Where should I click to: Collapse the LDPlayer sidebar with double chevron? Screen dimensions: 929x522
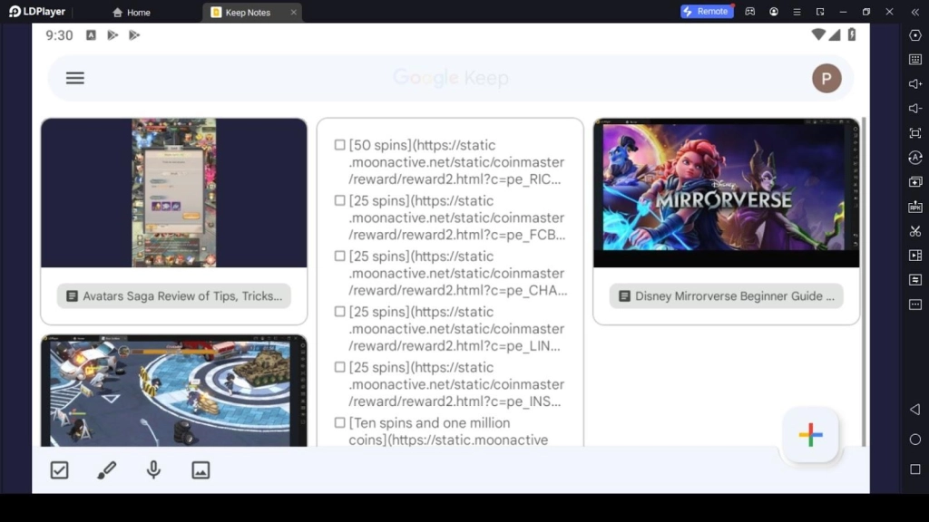(x=914, y=12)
